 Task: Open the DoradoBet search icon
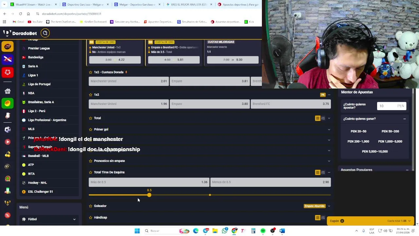pyautogui.click(x=45, y=33)
